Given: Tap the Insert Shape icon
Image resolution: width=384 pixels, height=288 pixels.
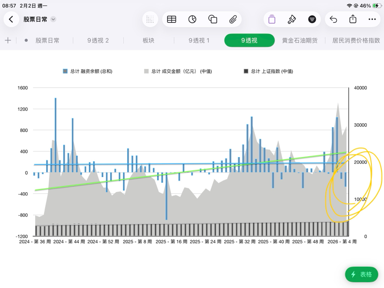Looking at the screenshot, I should pyautogui.click(x=213, y=19).
